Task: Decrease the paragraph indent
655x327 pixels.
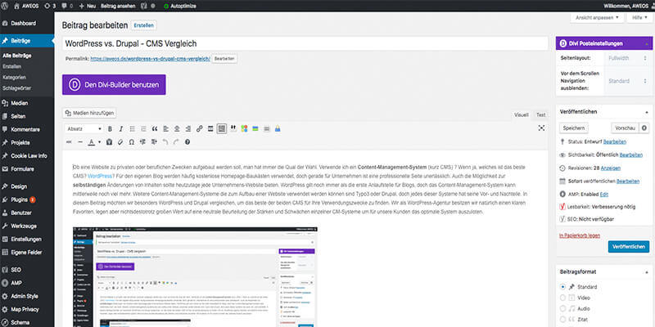Action: point(142,142)
